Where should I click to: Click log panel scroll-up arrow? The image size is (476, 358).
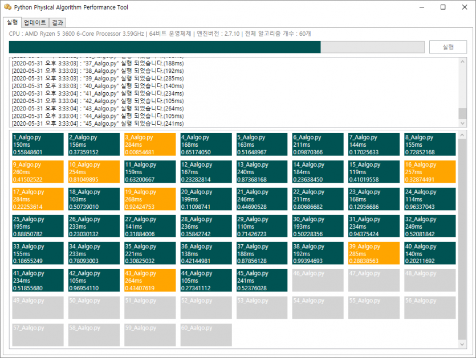coord(462,61)
